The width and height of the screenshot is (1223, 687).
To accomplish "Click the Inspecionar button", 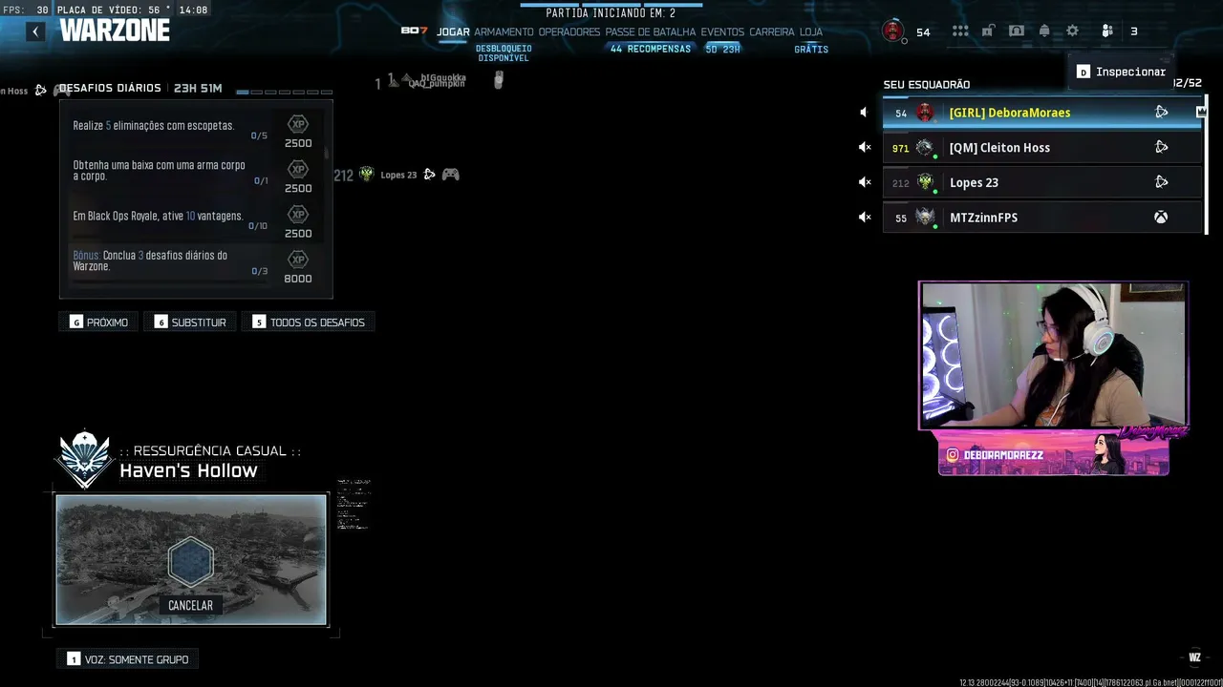I will pyautogui.click(x=1122, y=72).
